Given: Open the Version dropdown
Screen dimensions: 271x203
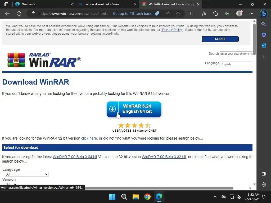Looking at the screenshot, I should [11, 184].
